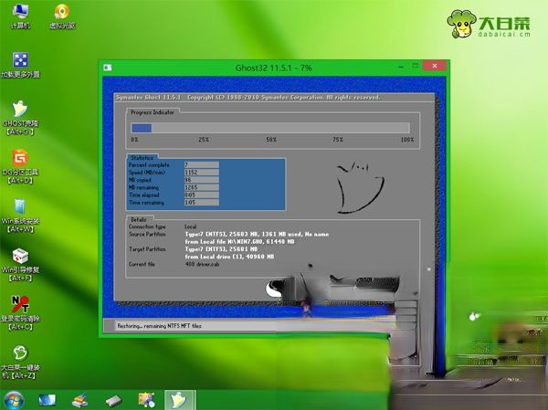Open login password clear [Alt+C] icon
Viewport: 548px width, 410px height.
coord(20,313)
